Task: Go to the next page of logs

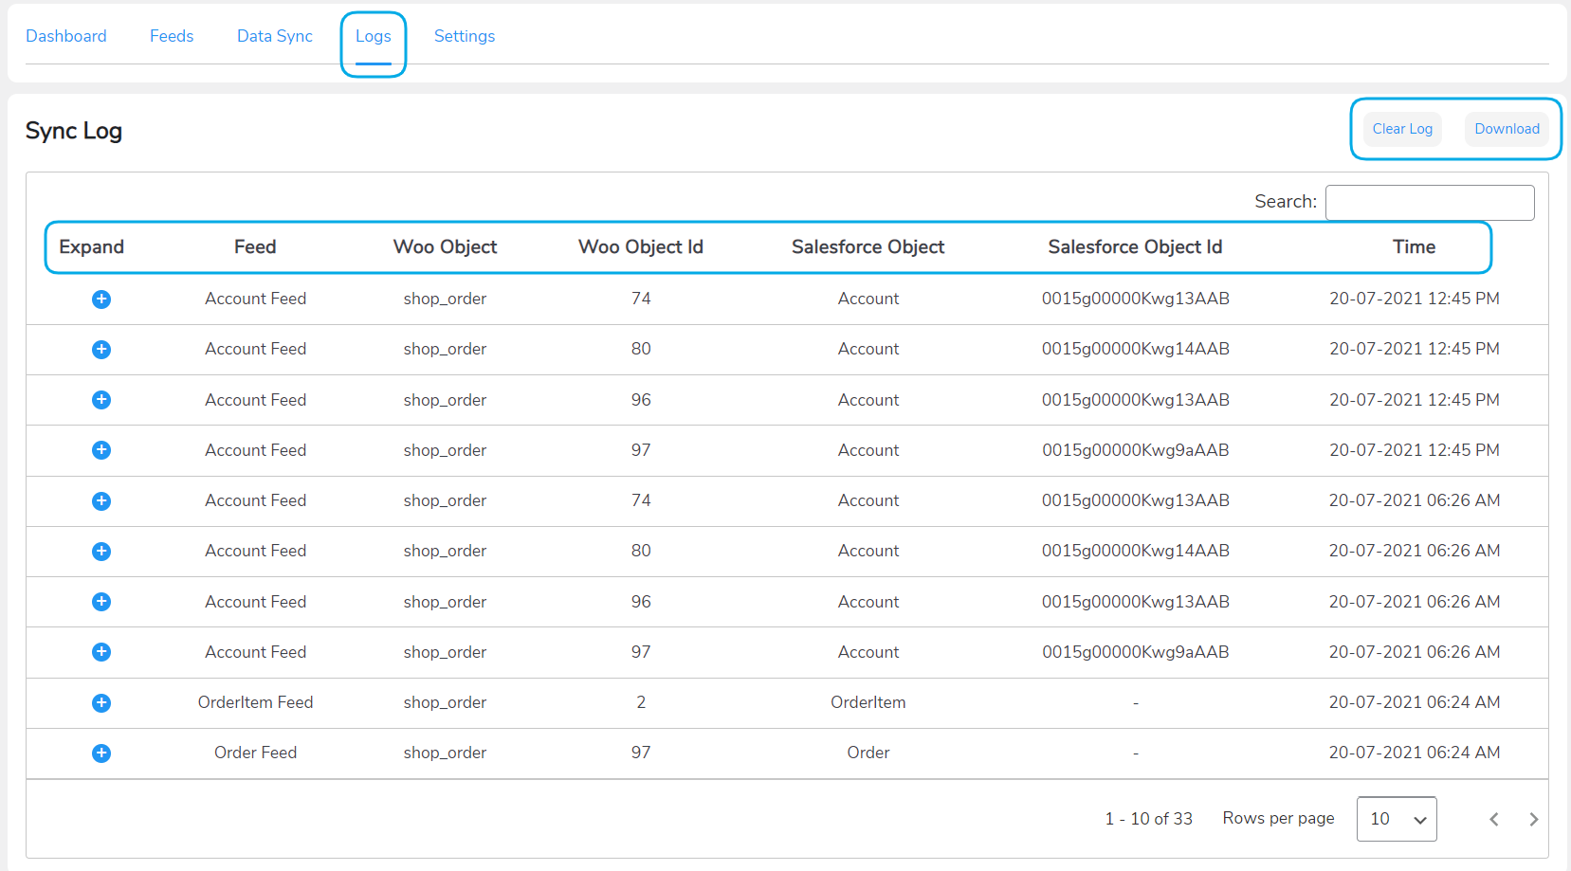Action: tap(1533, 819)
